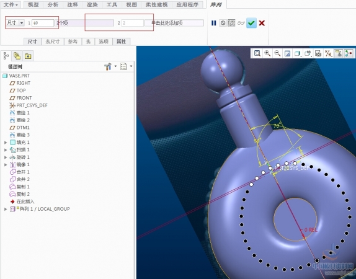356x279 pixels.
Task: Expand the 旋转 1 feature node
Action: tap(6, 157)
